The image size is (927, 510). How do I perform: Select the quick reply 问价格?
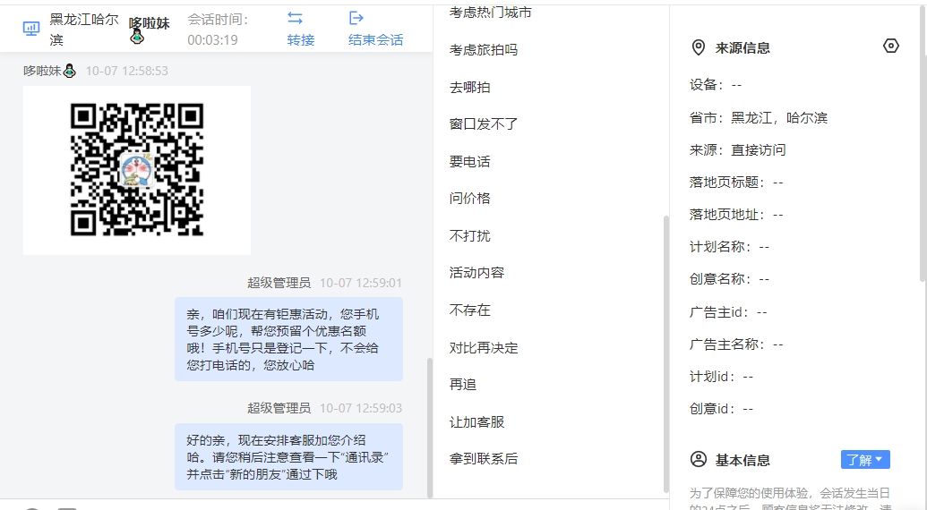pyautogui.click(x=470, y=199)
